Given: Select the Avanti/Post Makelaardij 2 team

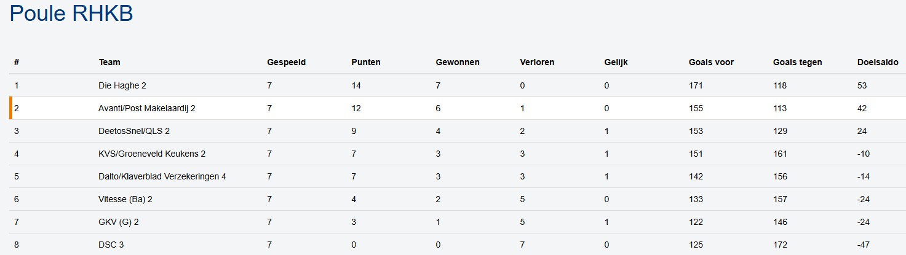Looking at the screenshot, I should click(146, 108).
